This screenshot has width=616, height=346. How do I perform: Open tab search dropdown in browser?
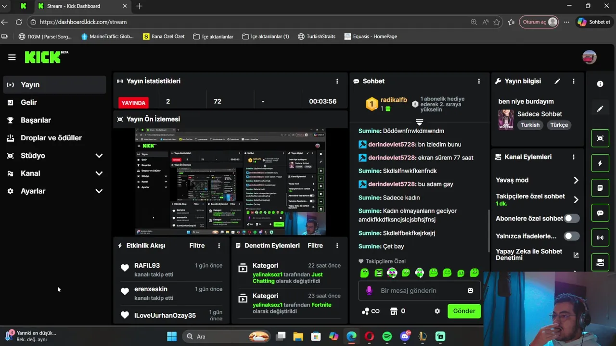[x=4, y=6]
